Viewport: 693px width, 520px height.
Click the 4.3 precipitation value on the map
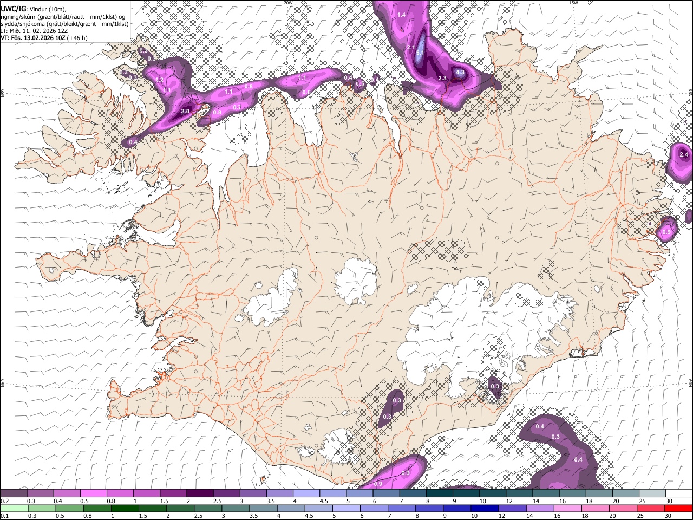pos(460,72)
